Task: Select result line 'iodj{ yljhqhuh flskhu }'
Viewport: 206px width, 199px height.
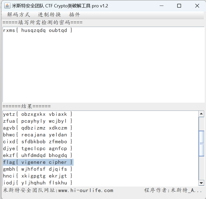Action: pos(38,183)
